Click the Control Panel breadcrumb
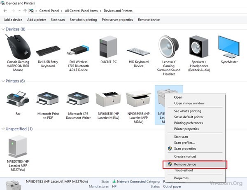Viewport: 247px width, 190px height. (49, 11)
